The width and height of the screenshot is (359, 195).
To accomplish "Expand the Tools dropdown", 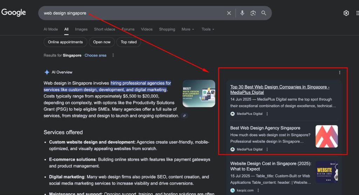I will tap(208, 29).
